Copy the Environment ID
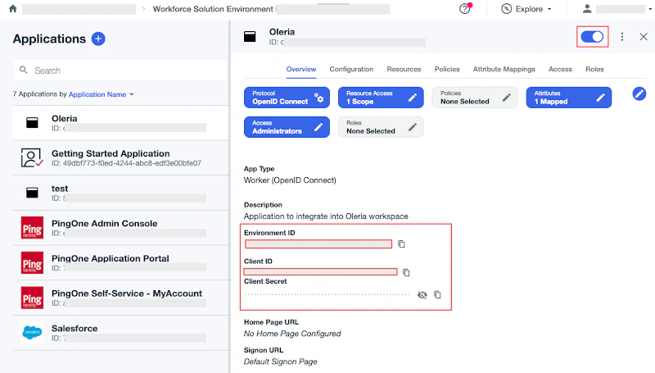655x373 pixels. [401, 243]
